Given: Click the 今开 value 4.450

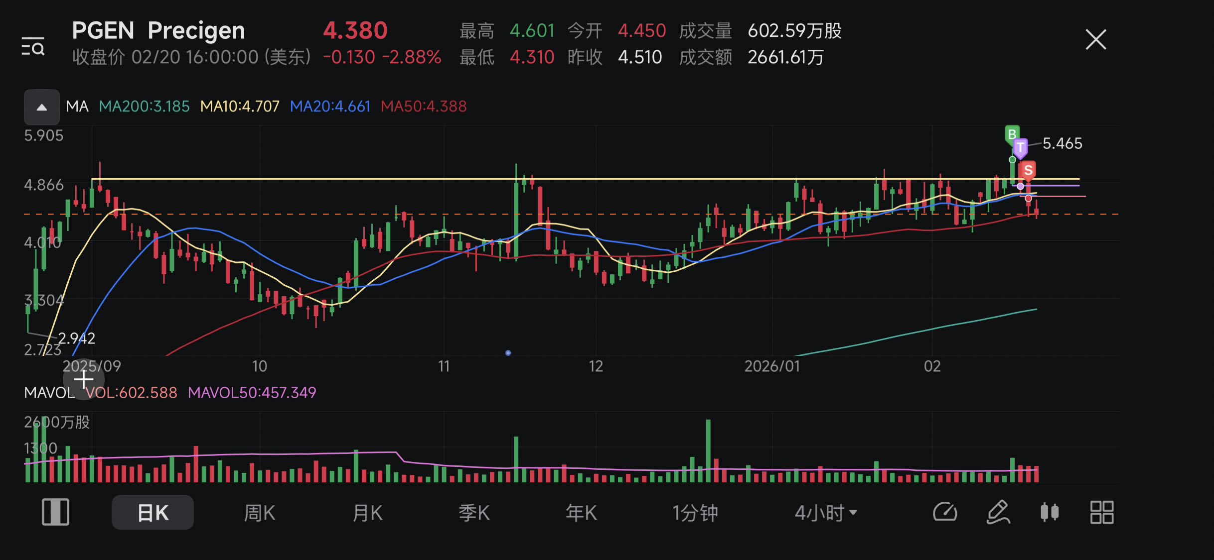Looking at the screenshot, I should coord(642,31).
